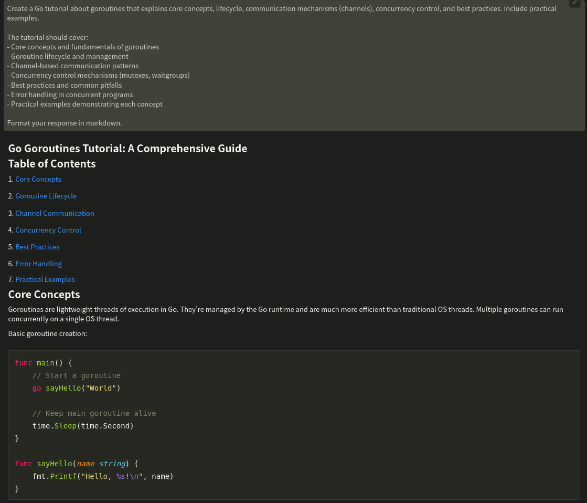Jump to the Goroutine Lifecycle section link
Image resolution: width=587 pixels, height=503 pixels.
coord(46,196)
